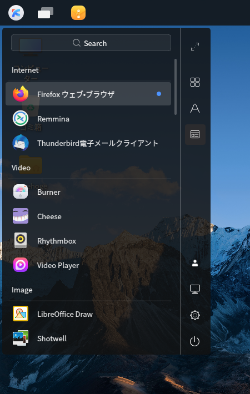Open settings gear in sidebar
Viewport: 250px width, 394px height.
pyautogui.click(x=195, y=315)
